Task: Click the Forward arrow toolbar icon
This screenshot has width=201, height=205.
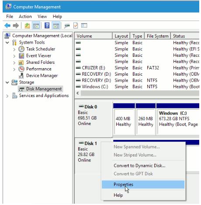Action: tap(16, 26)
